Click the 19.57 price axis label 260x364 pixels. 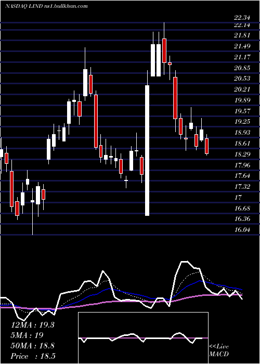coord(242,111)
